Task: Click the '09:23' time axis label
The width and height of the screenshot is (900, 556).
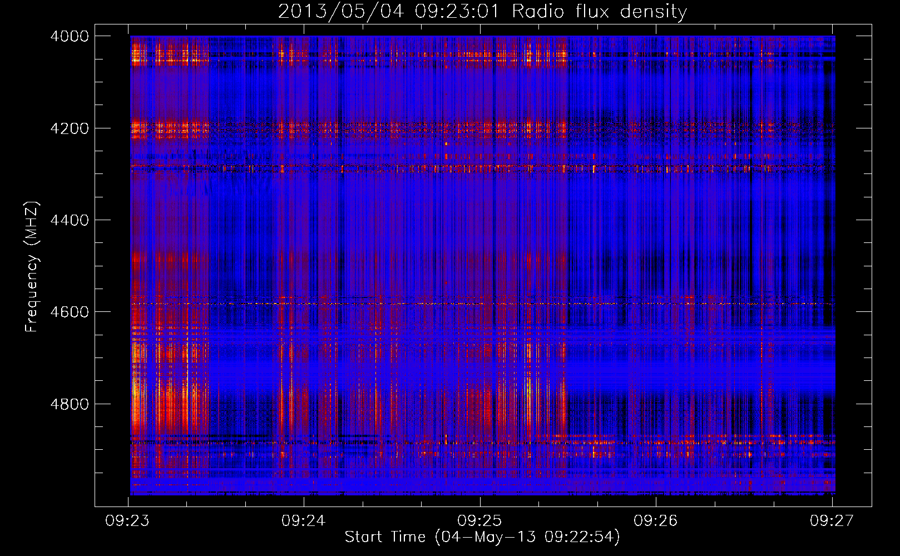Action: coord(127,521)
